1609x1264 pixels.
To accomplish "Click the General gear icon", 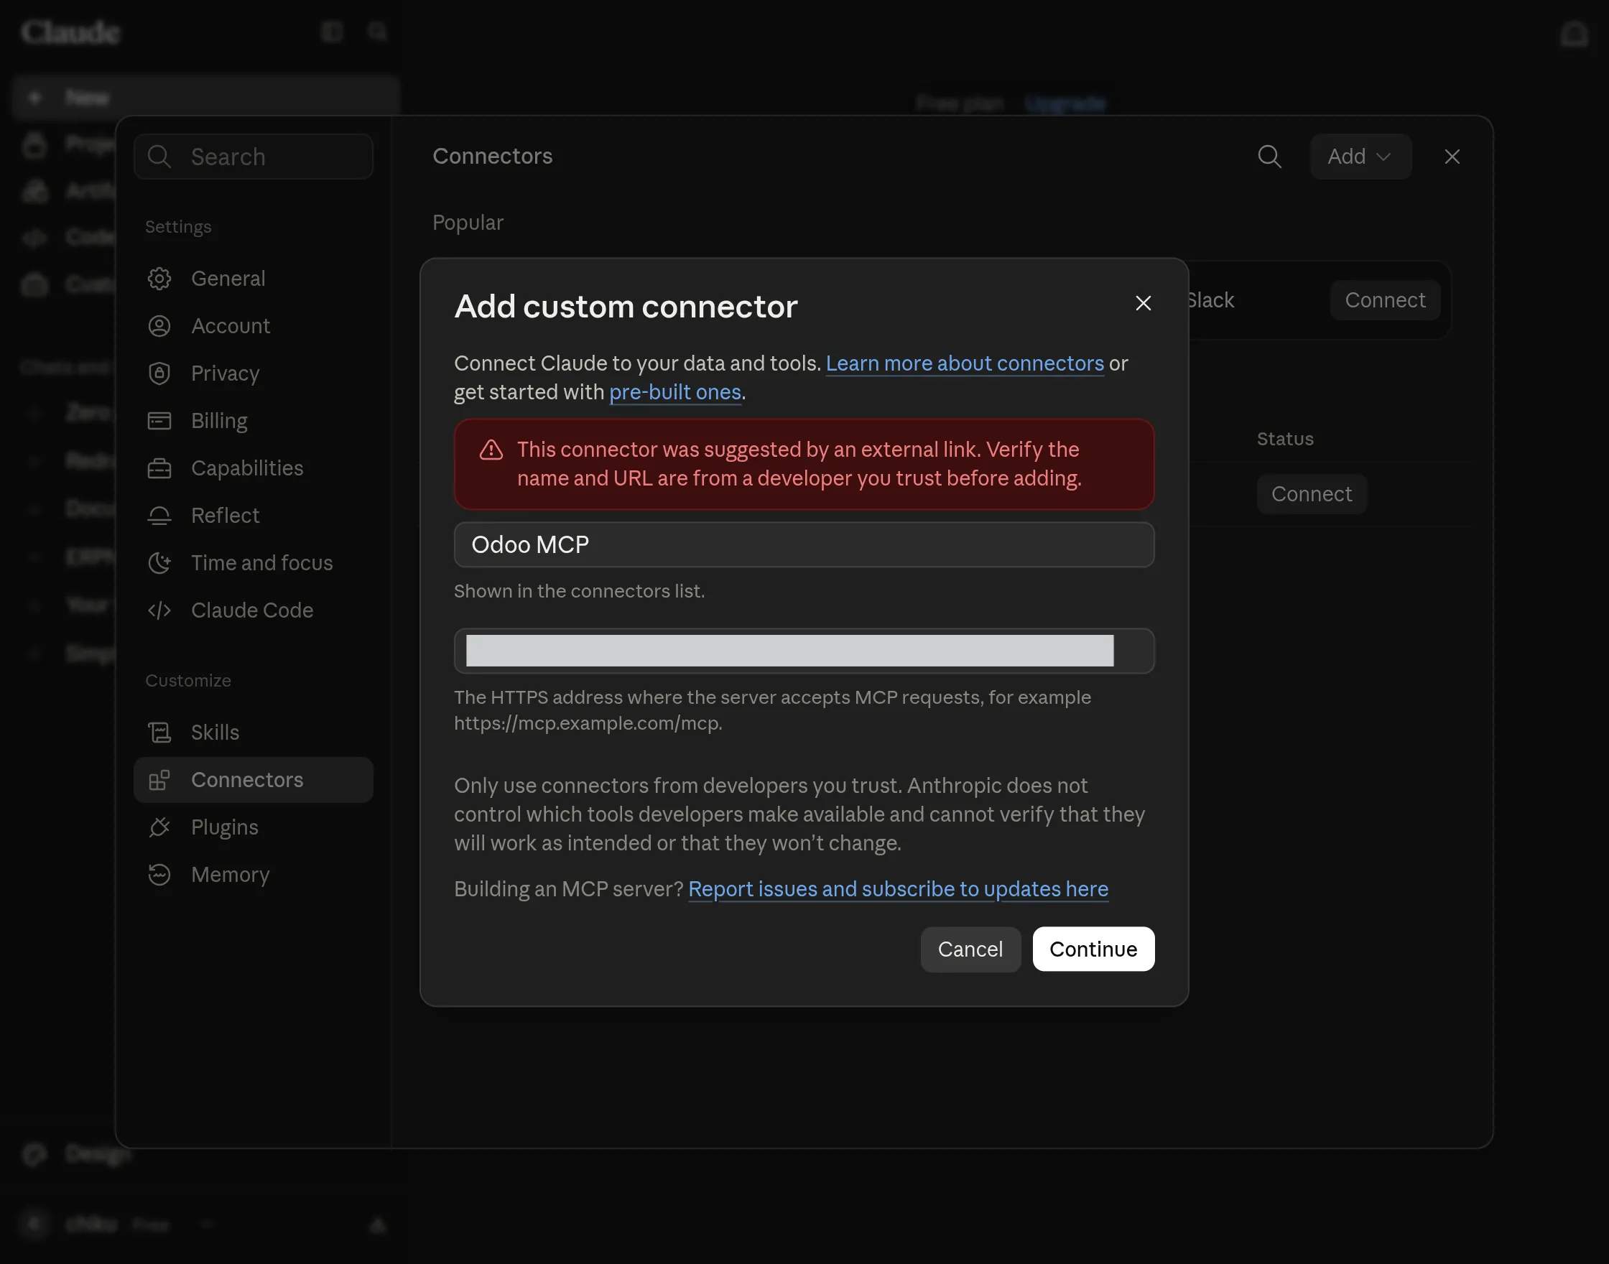I will (159, 278).
